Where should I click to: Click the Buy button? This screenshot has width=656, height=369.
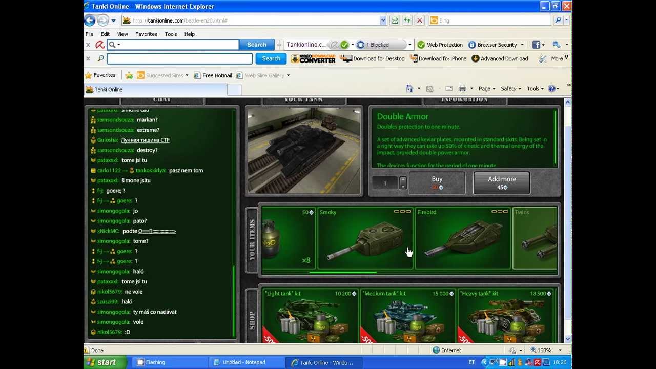click(437, 183)
